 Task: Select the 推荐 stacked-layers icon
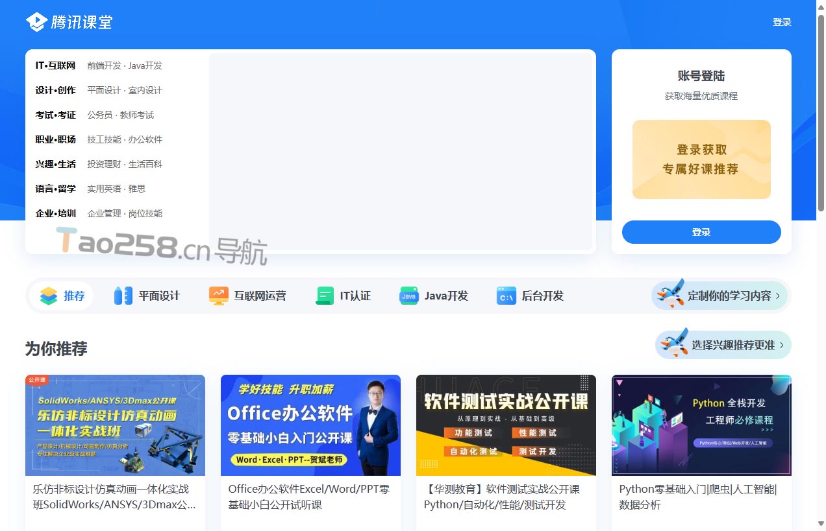[x=49, y=296]
